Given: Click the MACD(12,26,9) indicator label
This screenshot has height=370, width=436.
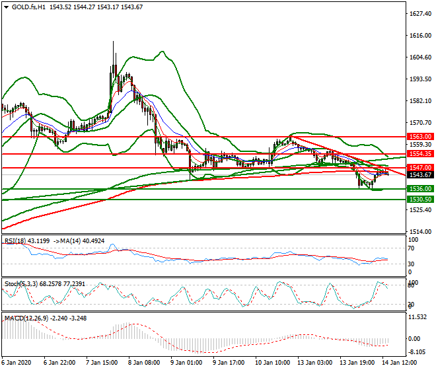Looking at the screenshot, I should (26, 318).
